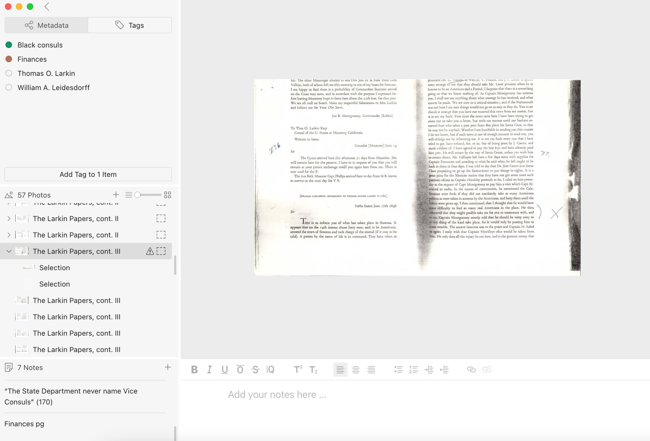This screenshot has width=650, height=441.
Task: Click the 7 Notes header icon
Action: (9, 367)
